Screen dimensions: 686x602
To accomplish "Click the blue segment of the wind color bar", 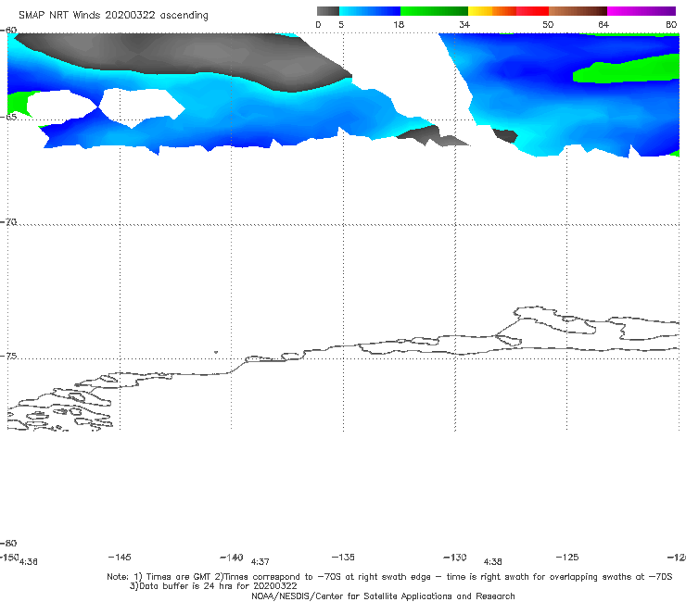I will (x=370, y=11).
